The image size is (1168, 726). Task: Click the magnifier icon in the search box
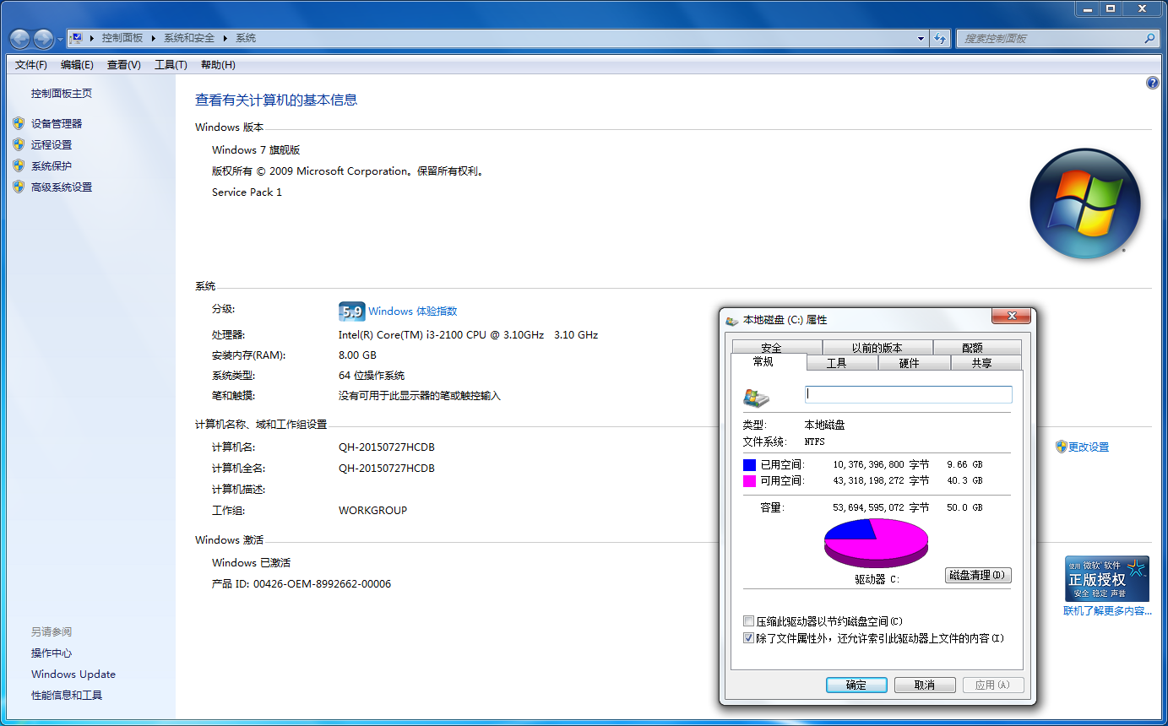pyautogui.click(x=1149, y=38)
